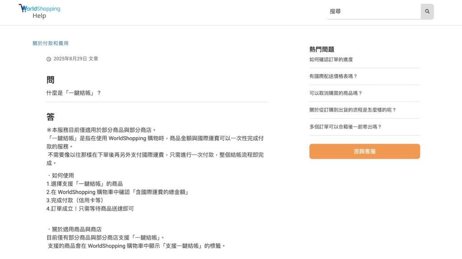Click the ・如何使用 section heading
This screenshot has width=462, height=259.
[x=60, y=175]
